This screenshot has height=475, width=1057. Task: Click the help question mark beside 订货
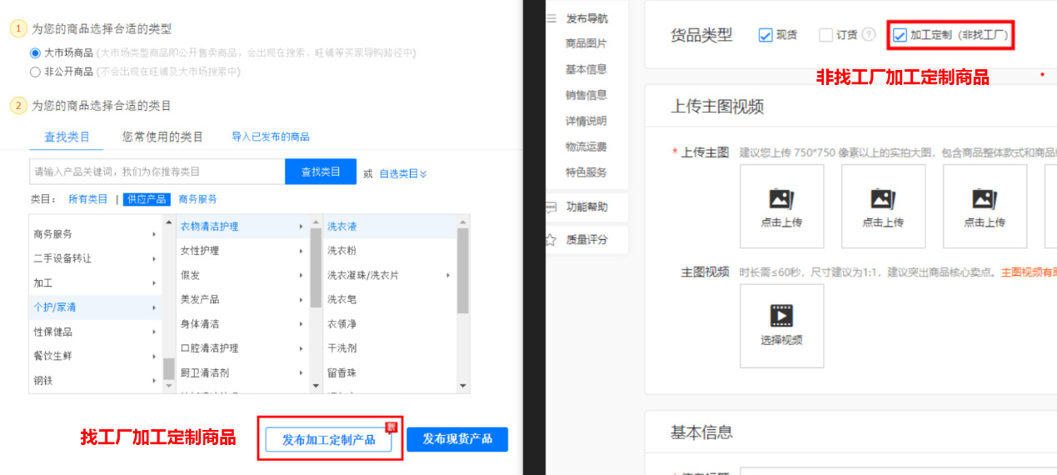[869, 35]
